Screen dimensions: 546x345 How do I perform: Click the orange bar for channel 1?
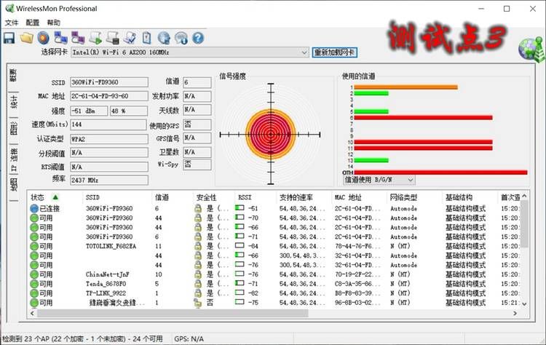click(x=405, y=87)
